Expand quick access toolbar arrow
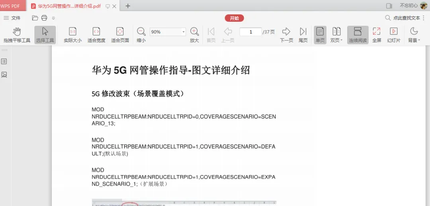The image size is (430, 206). coord(53,18)
